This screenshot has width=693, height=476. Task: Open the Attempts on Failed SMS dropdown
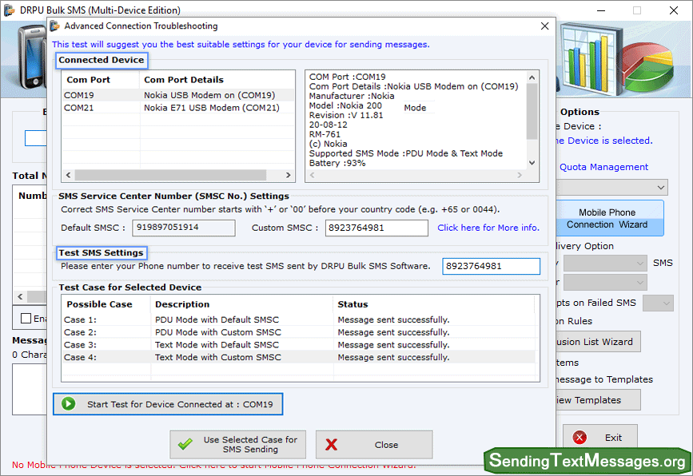pos(658,303)
